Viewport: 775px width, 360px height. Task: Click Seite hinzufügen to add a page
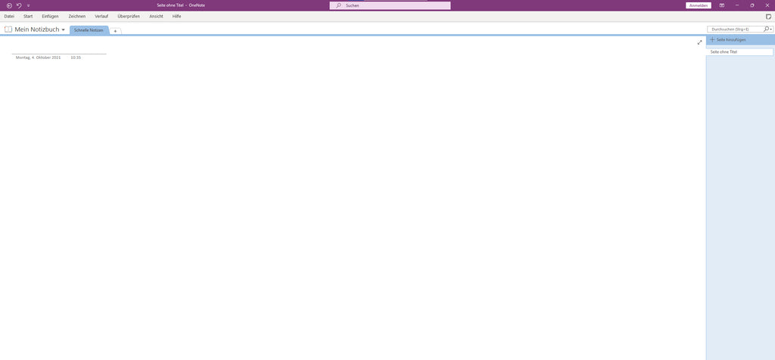tap(730, 39)
